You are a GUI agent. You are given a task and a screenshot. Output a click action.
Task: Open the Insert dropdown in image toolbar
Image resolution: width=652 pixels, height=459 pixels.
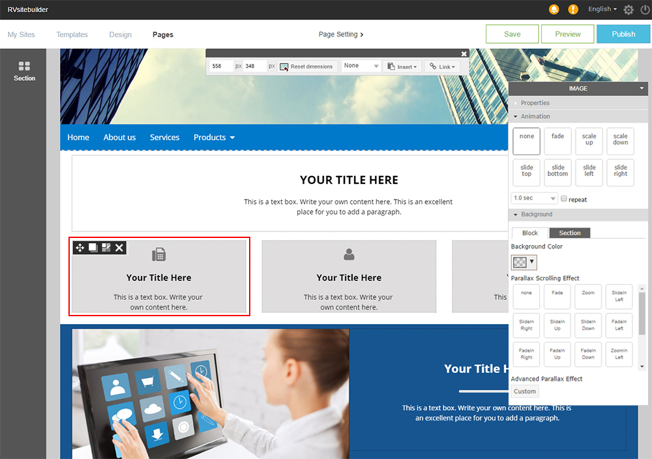click(402, 67)
